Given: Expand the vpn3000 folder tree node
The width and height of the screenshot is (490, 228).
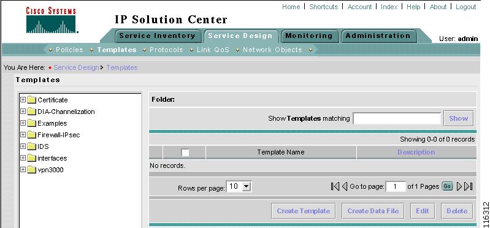Looking at the screenshot, I should [x=23, y=170].
